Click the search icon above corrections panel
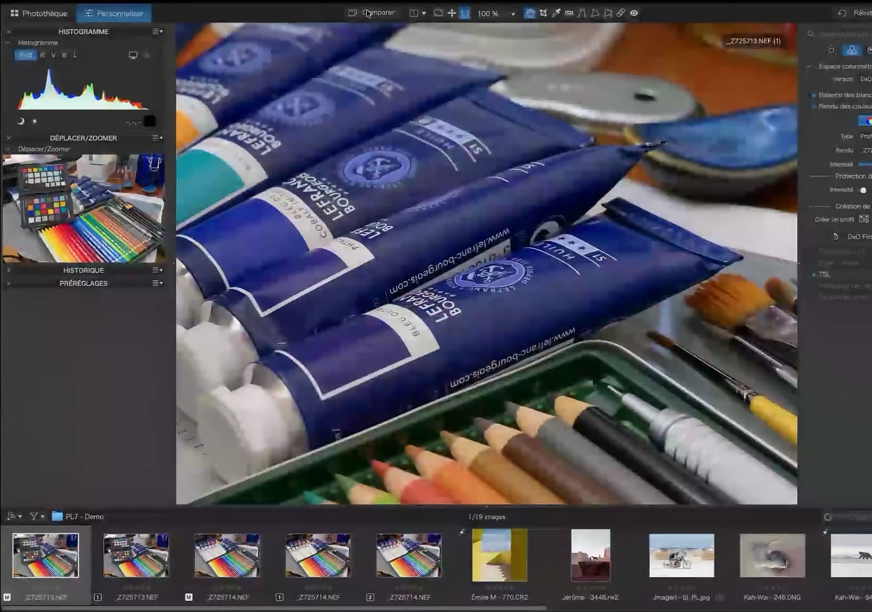 810,34
